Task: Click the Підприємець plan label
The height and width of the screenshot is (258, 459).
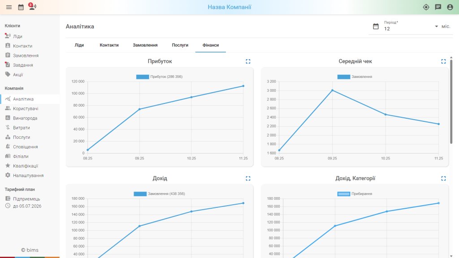Action: [26, 199]
